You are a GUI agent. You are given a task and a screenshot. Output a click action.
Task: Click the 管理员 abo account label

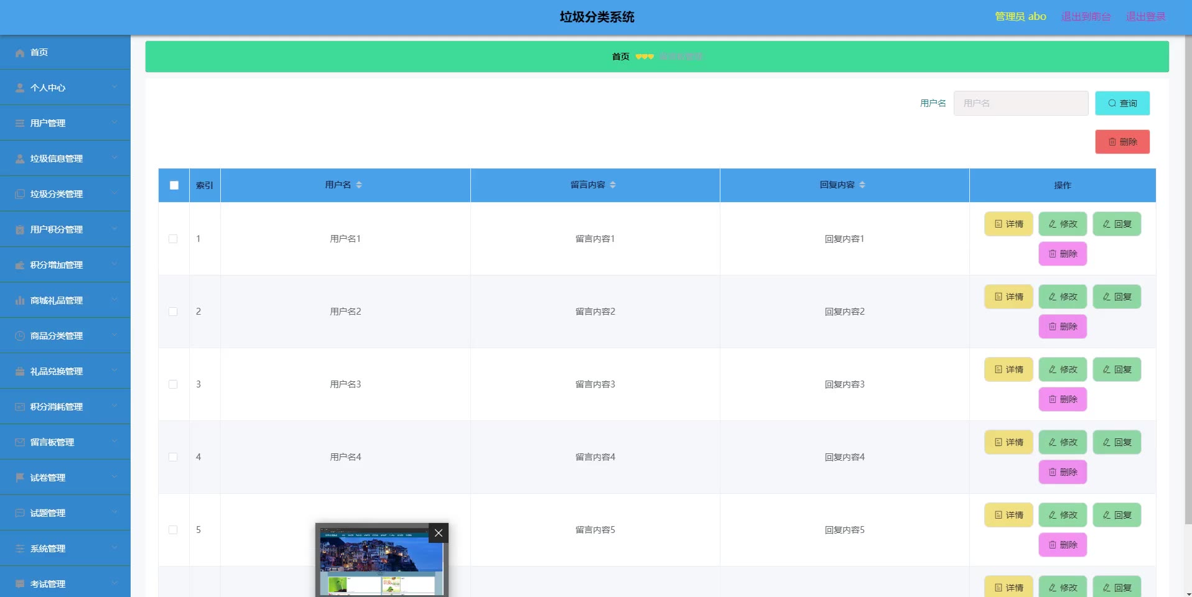(x=1020, y=17)
